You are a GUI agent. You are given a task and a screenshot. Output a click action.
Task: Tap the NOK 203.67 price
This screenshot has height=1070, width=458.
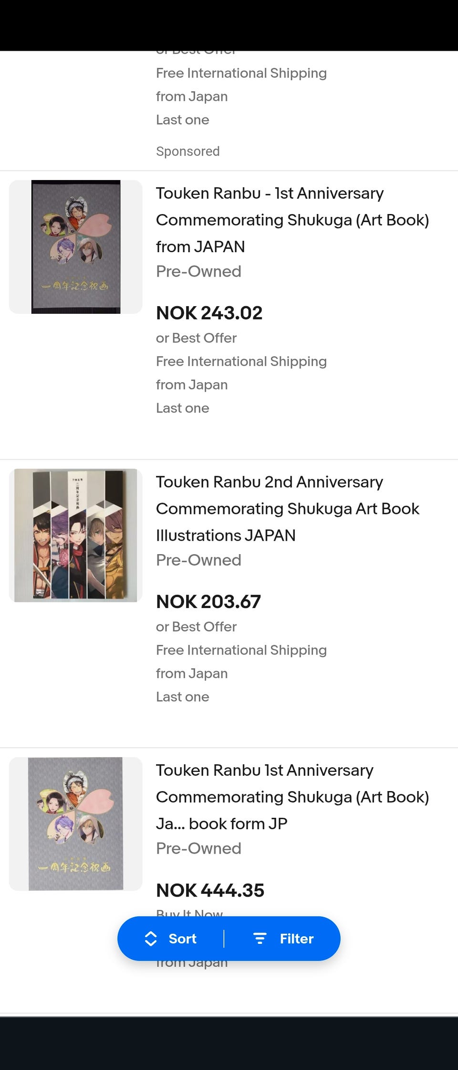(208, 601)
